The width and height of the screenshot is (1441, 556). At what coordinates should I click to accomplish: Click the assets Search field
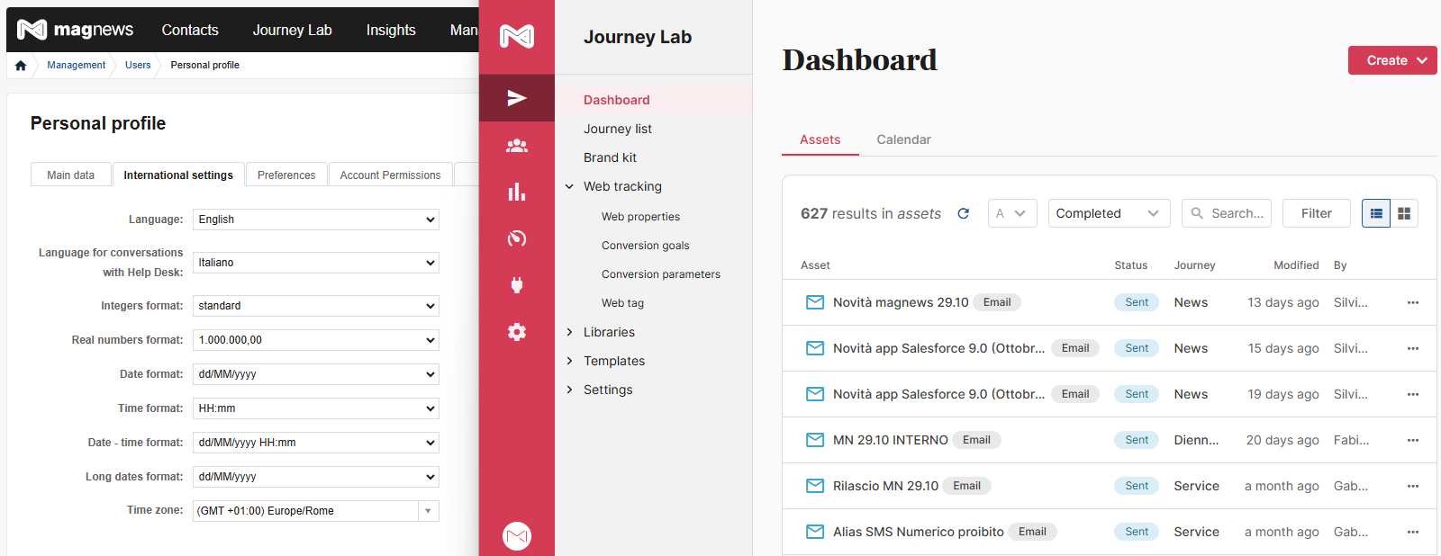(x=1227, y=213)
